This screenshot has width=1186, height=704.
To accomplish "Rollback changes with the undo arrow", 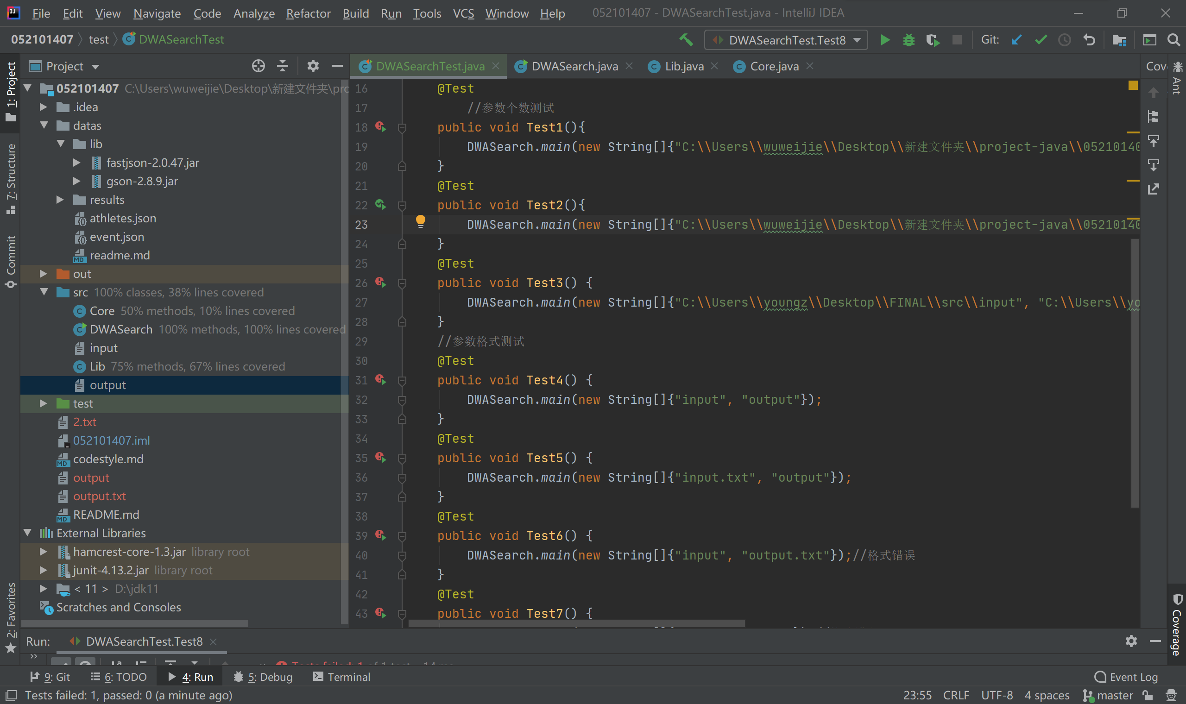I will tap(1089, 40).
